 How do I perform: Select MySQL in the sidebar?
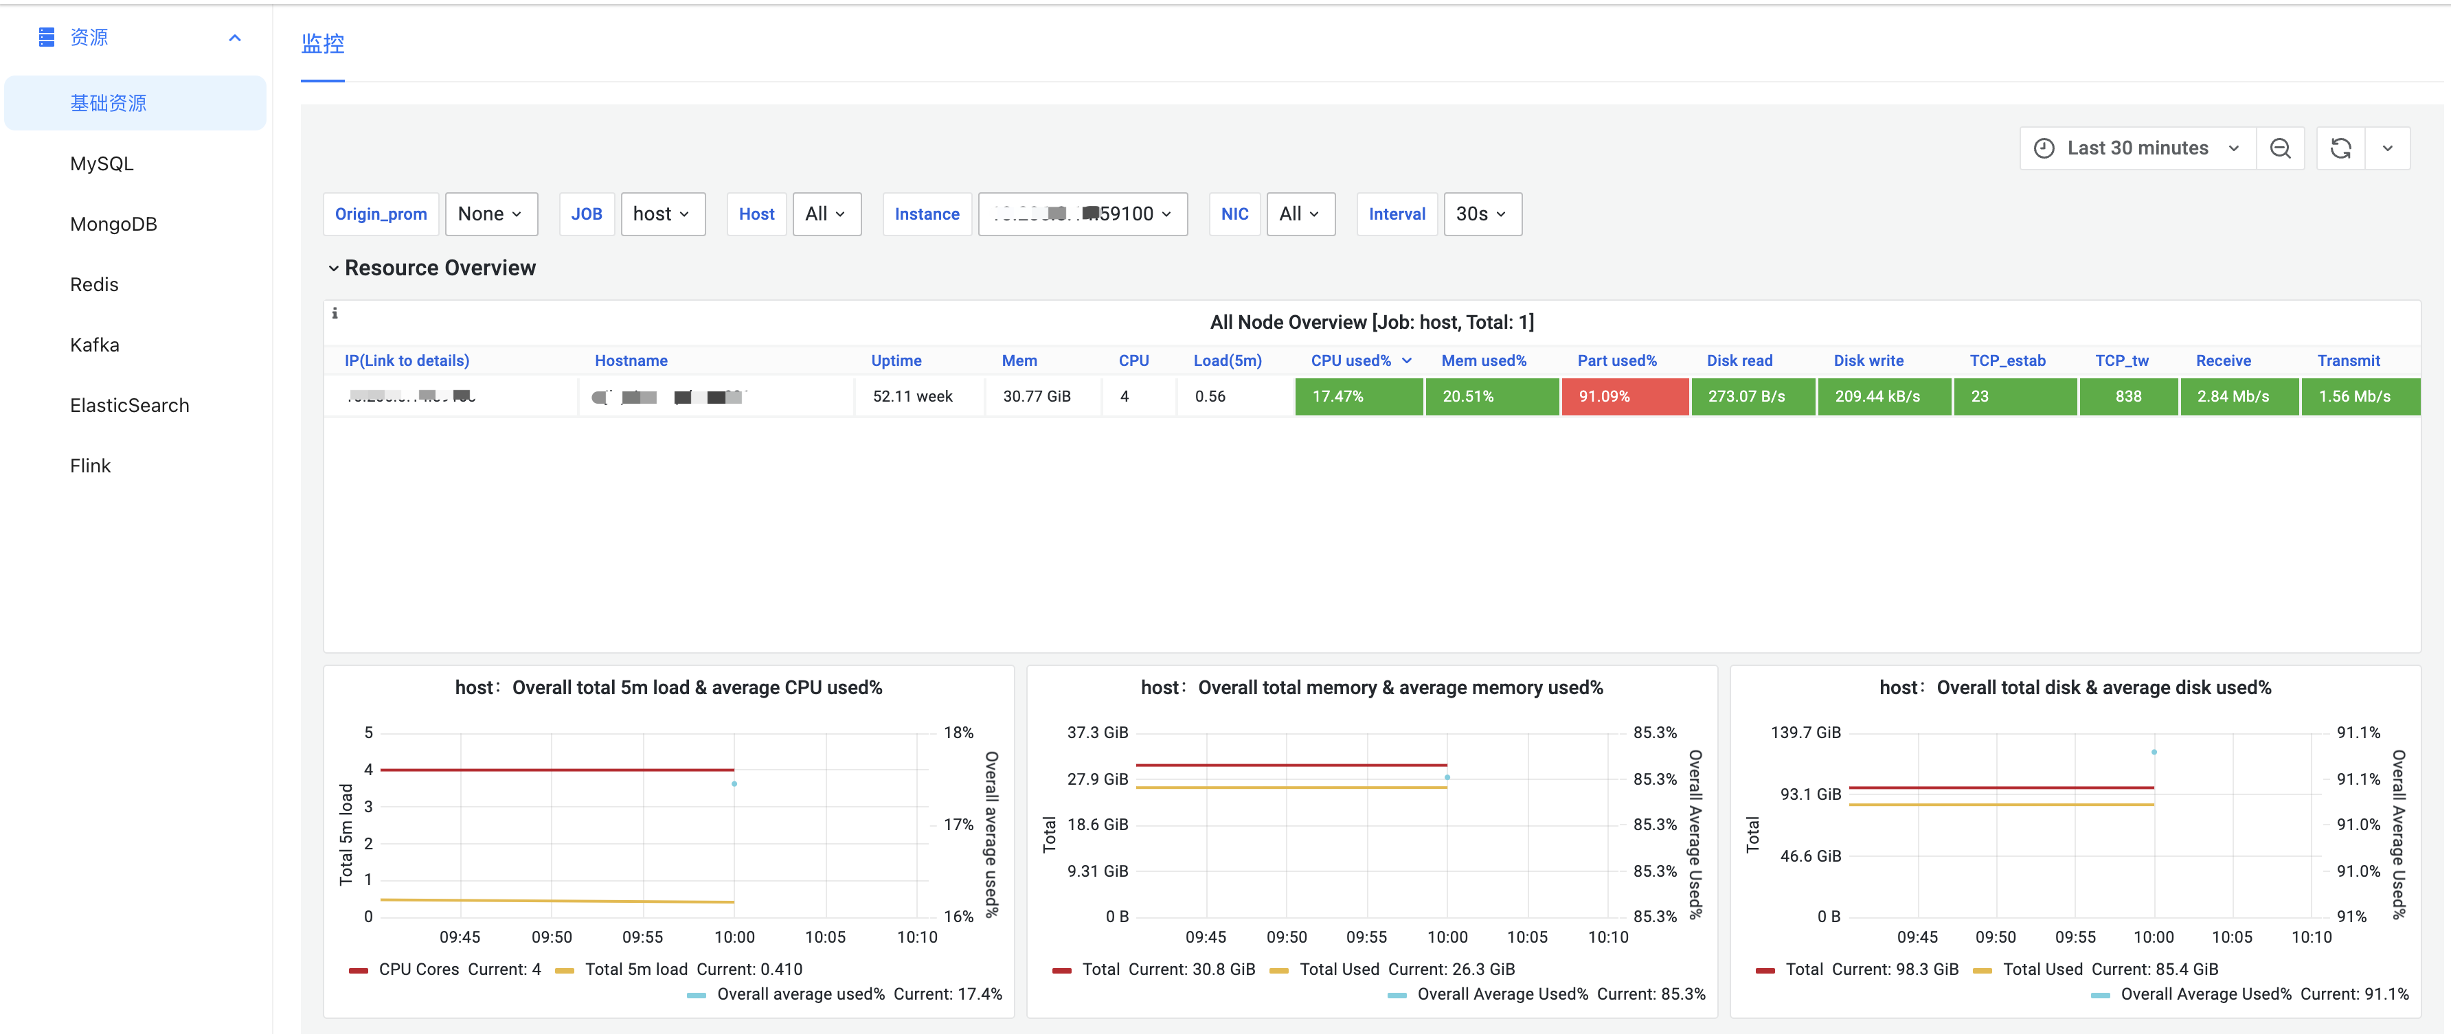pos(102,163)
